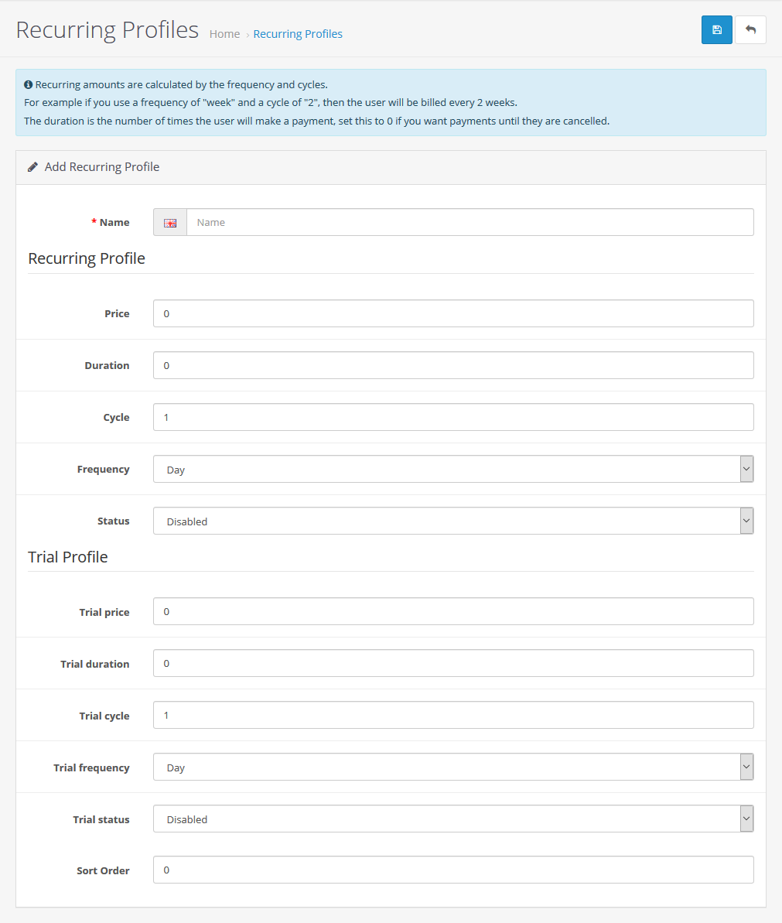The height and width of the screenshot is (923, 782).
Task: Click the Cycle field containing 1
Action: [x=453, y=417]
